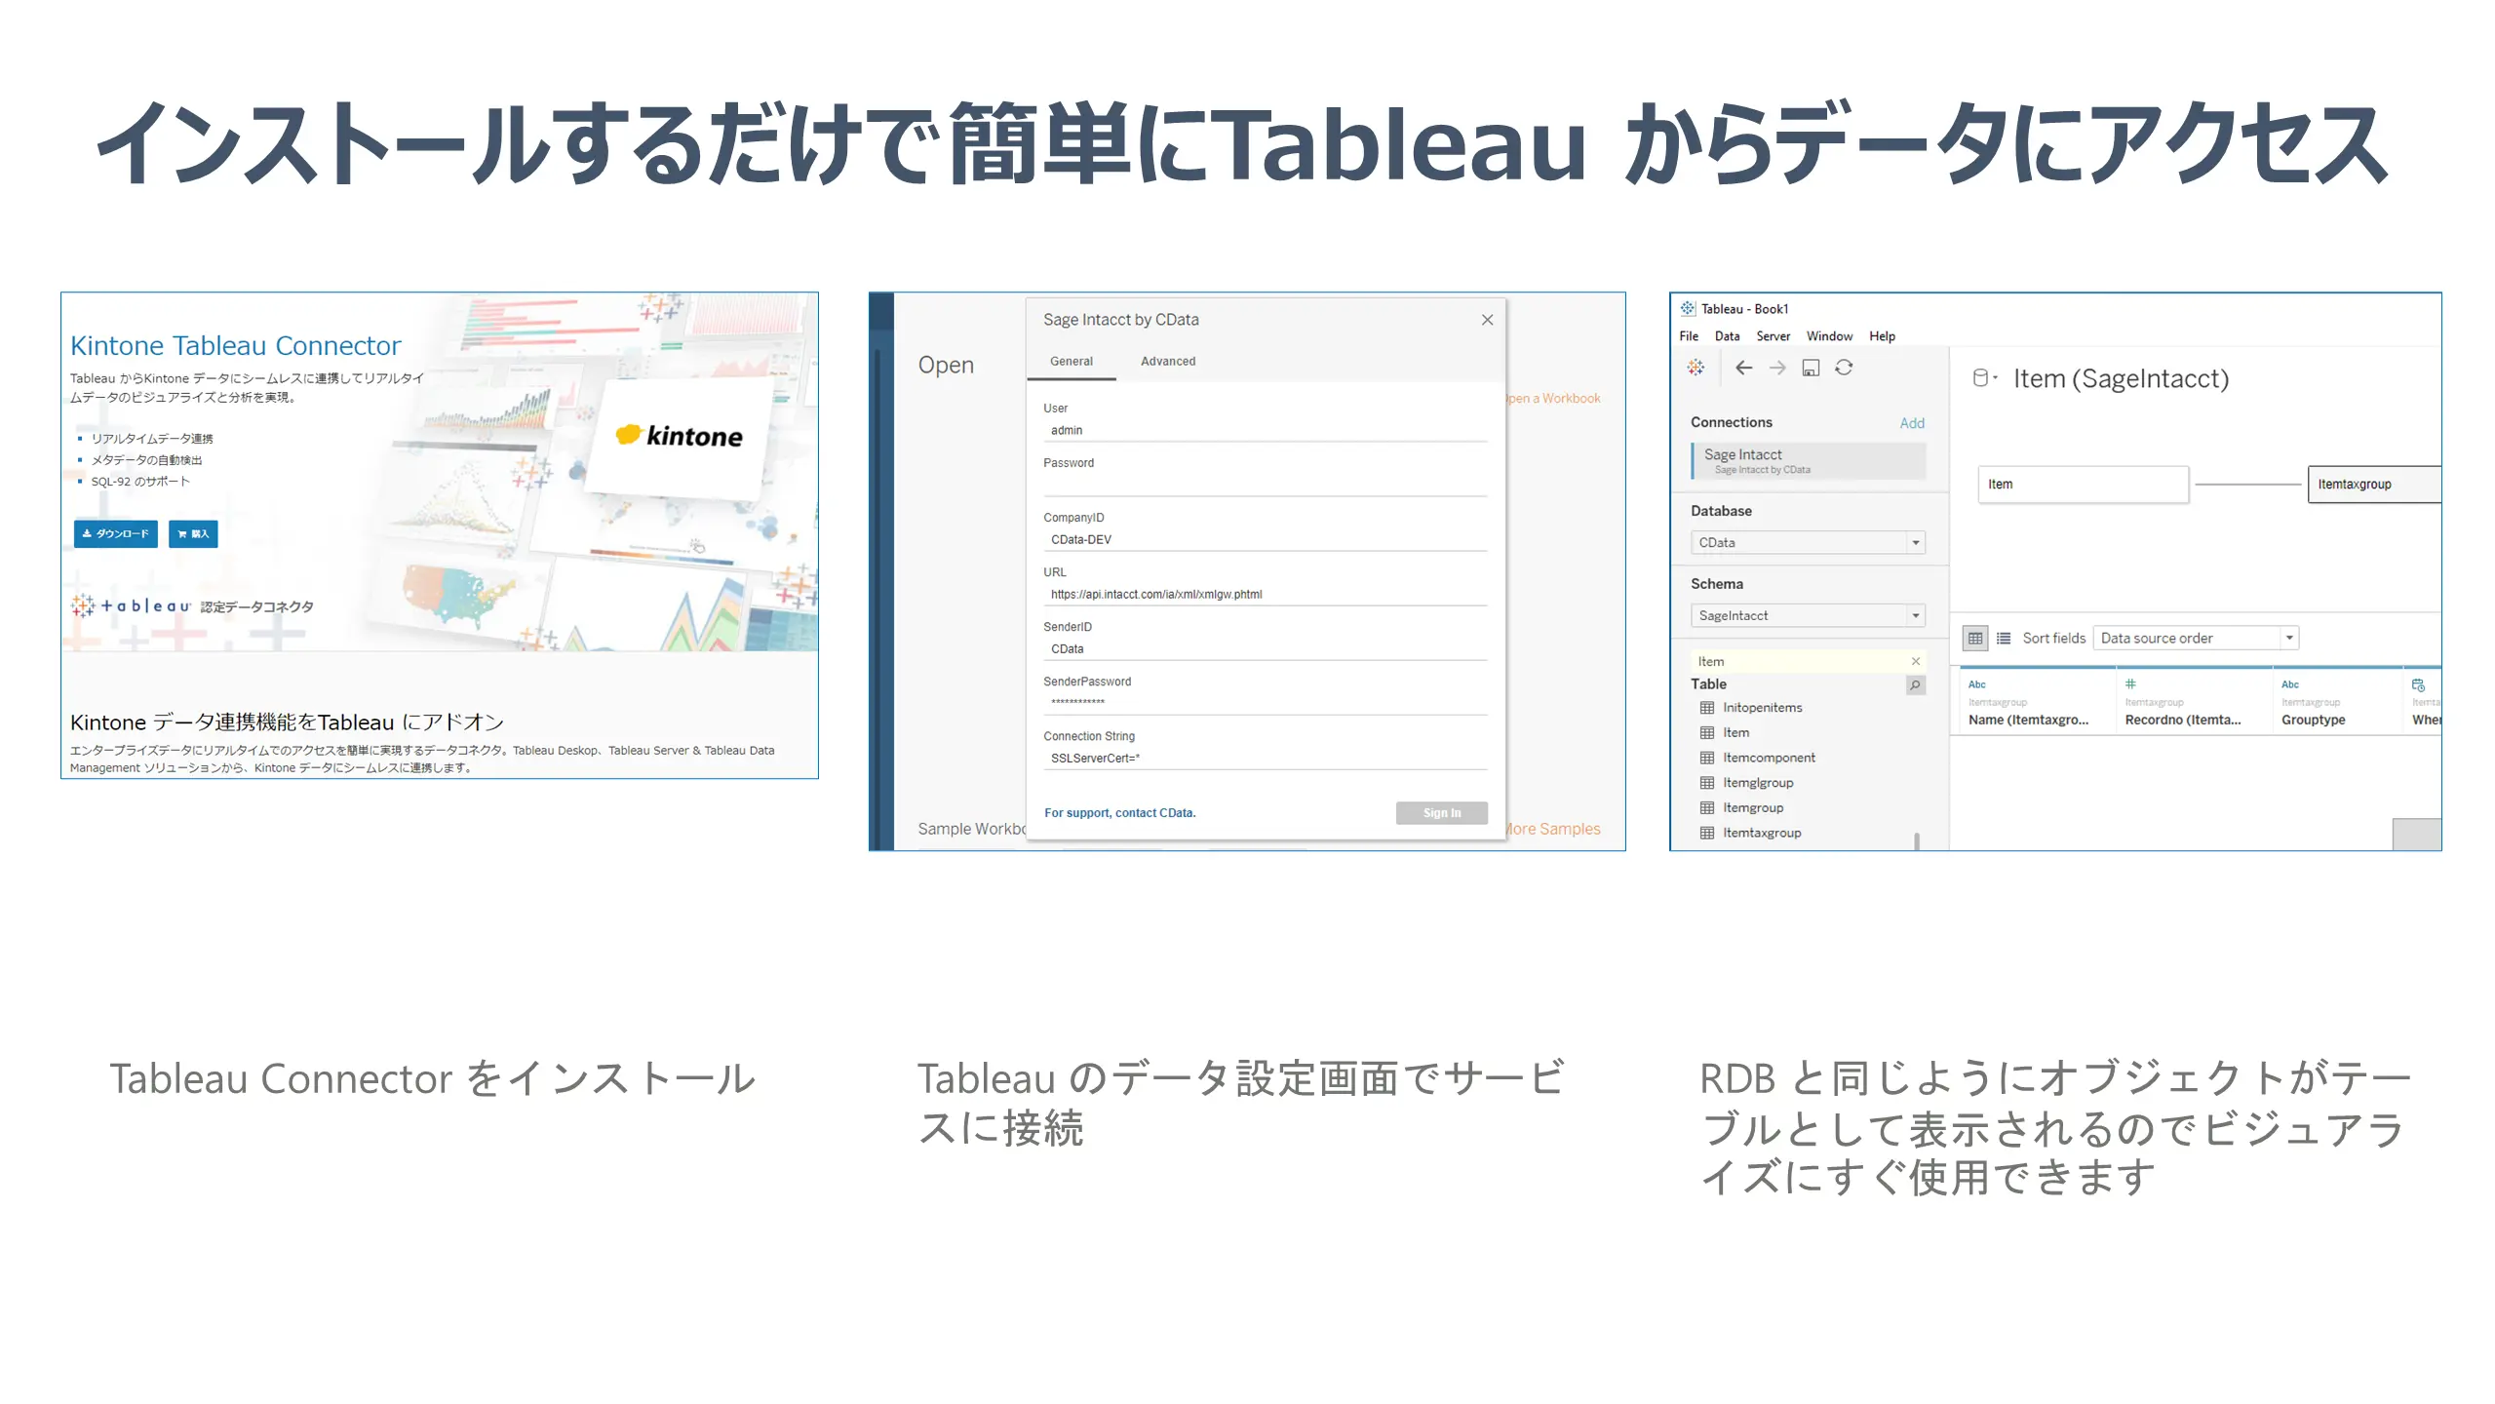Switch to the Advanced tab in the dialog

point(1167,361)
